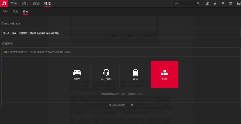Image resolution: width=241 pixels, height=124 pixels.
Task: Focus the 搜索 search field
Action: (x=187, y=3)
